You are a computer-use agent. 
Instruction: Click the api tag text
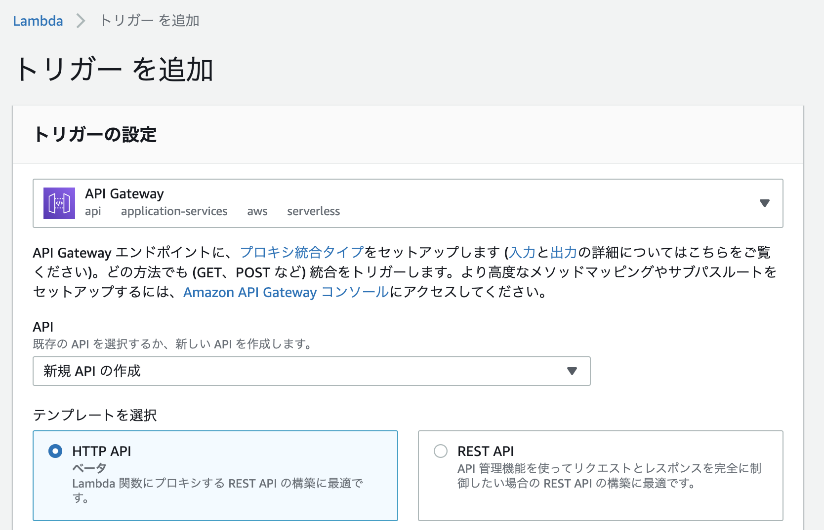[x=93, y=211]
